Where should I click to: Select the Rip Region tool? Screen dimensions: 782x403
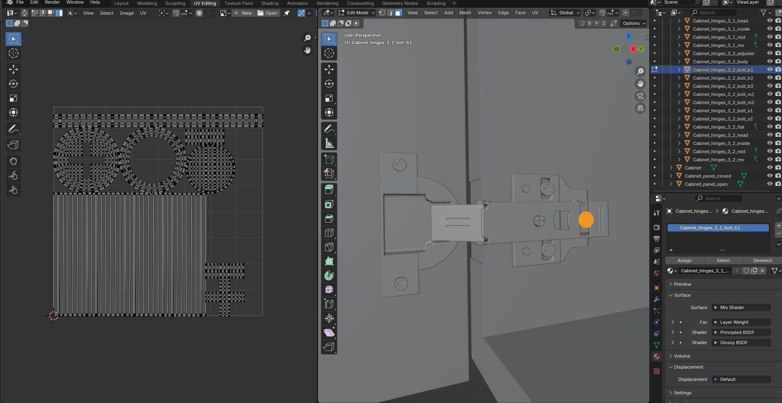pyautogui.click(x=329, y=347)
